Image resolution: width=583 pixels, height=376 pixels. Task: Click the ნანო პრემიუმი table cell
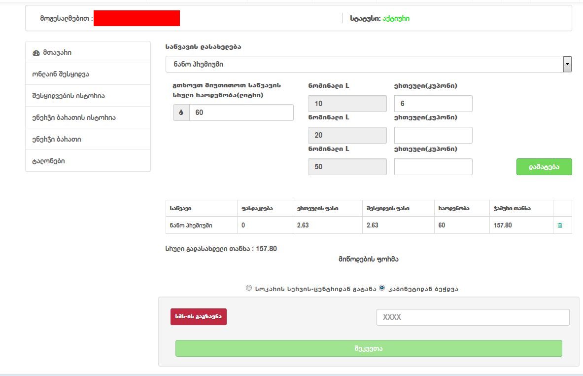tap(202, 225)
